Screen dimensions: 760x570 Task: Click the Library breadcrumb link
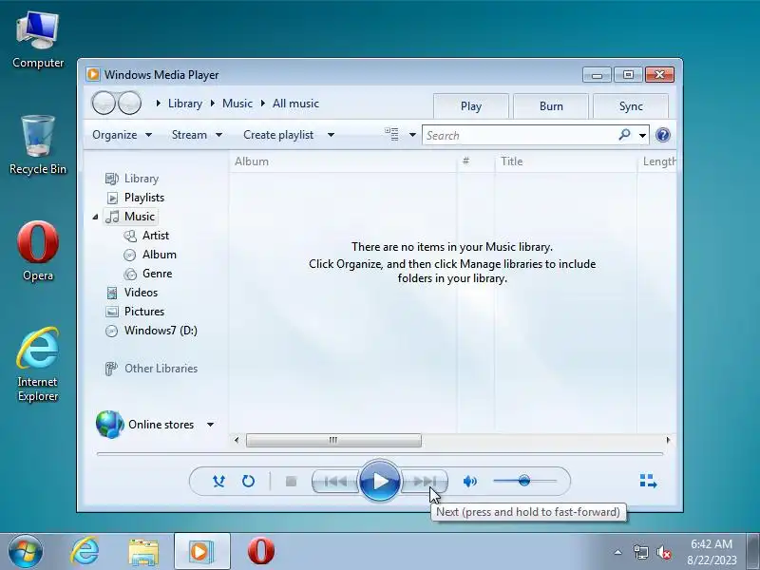click(x=185, y=104)
